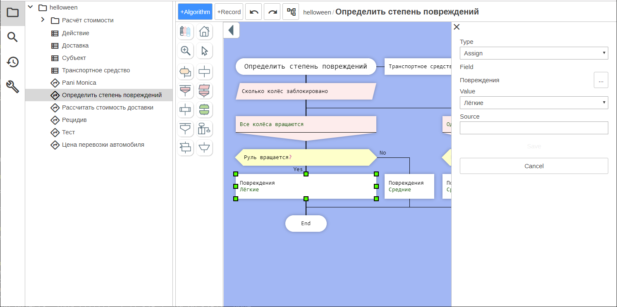Open the Value dropdown showing Лёгкие
The width and height of the screenshot is (617, 307).
[533, 103]
